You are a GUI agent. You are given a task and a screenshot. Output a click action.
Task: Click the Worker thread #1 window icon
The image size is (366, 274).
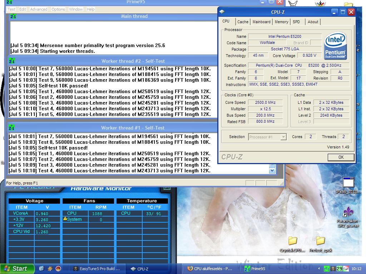pos(11,128)
